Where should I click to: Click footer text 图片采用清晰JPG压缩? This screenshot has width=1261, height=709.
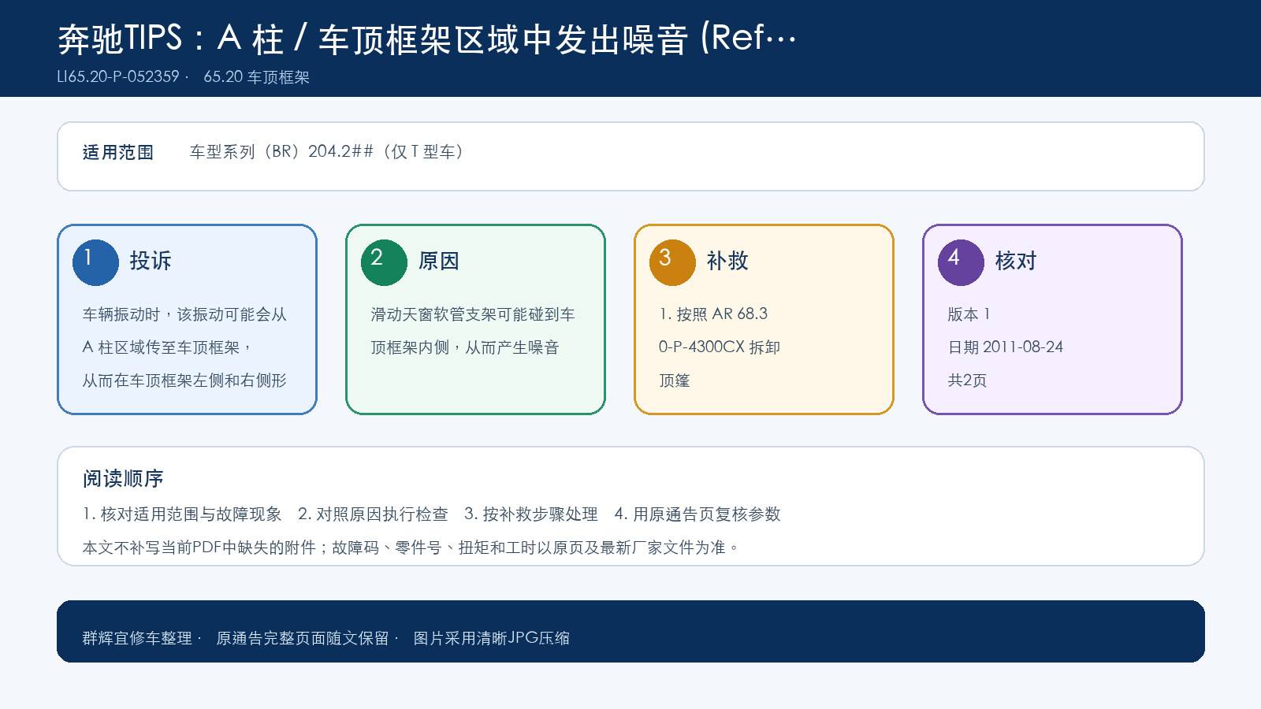[492, 638]
